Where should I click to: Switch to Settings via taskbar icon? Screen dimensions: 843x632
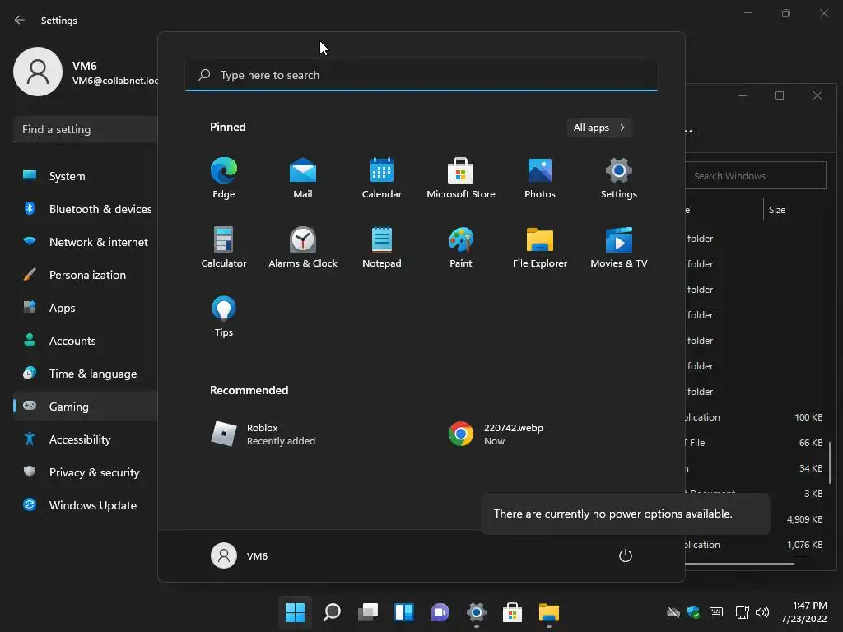(x=477, y=612)
